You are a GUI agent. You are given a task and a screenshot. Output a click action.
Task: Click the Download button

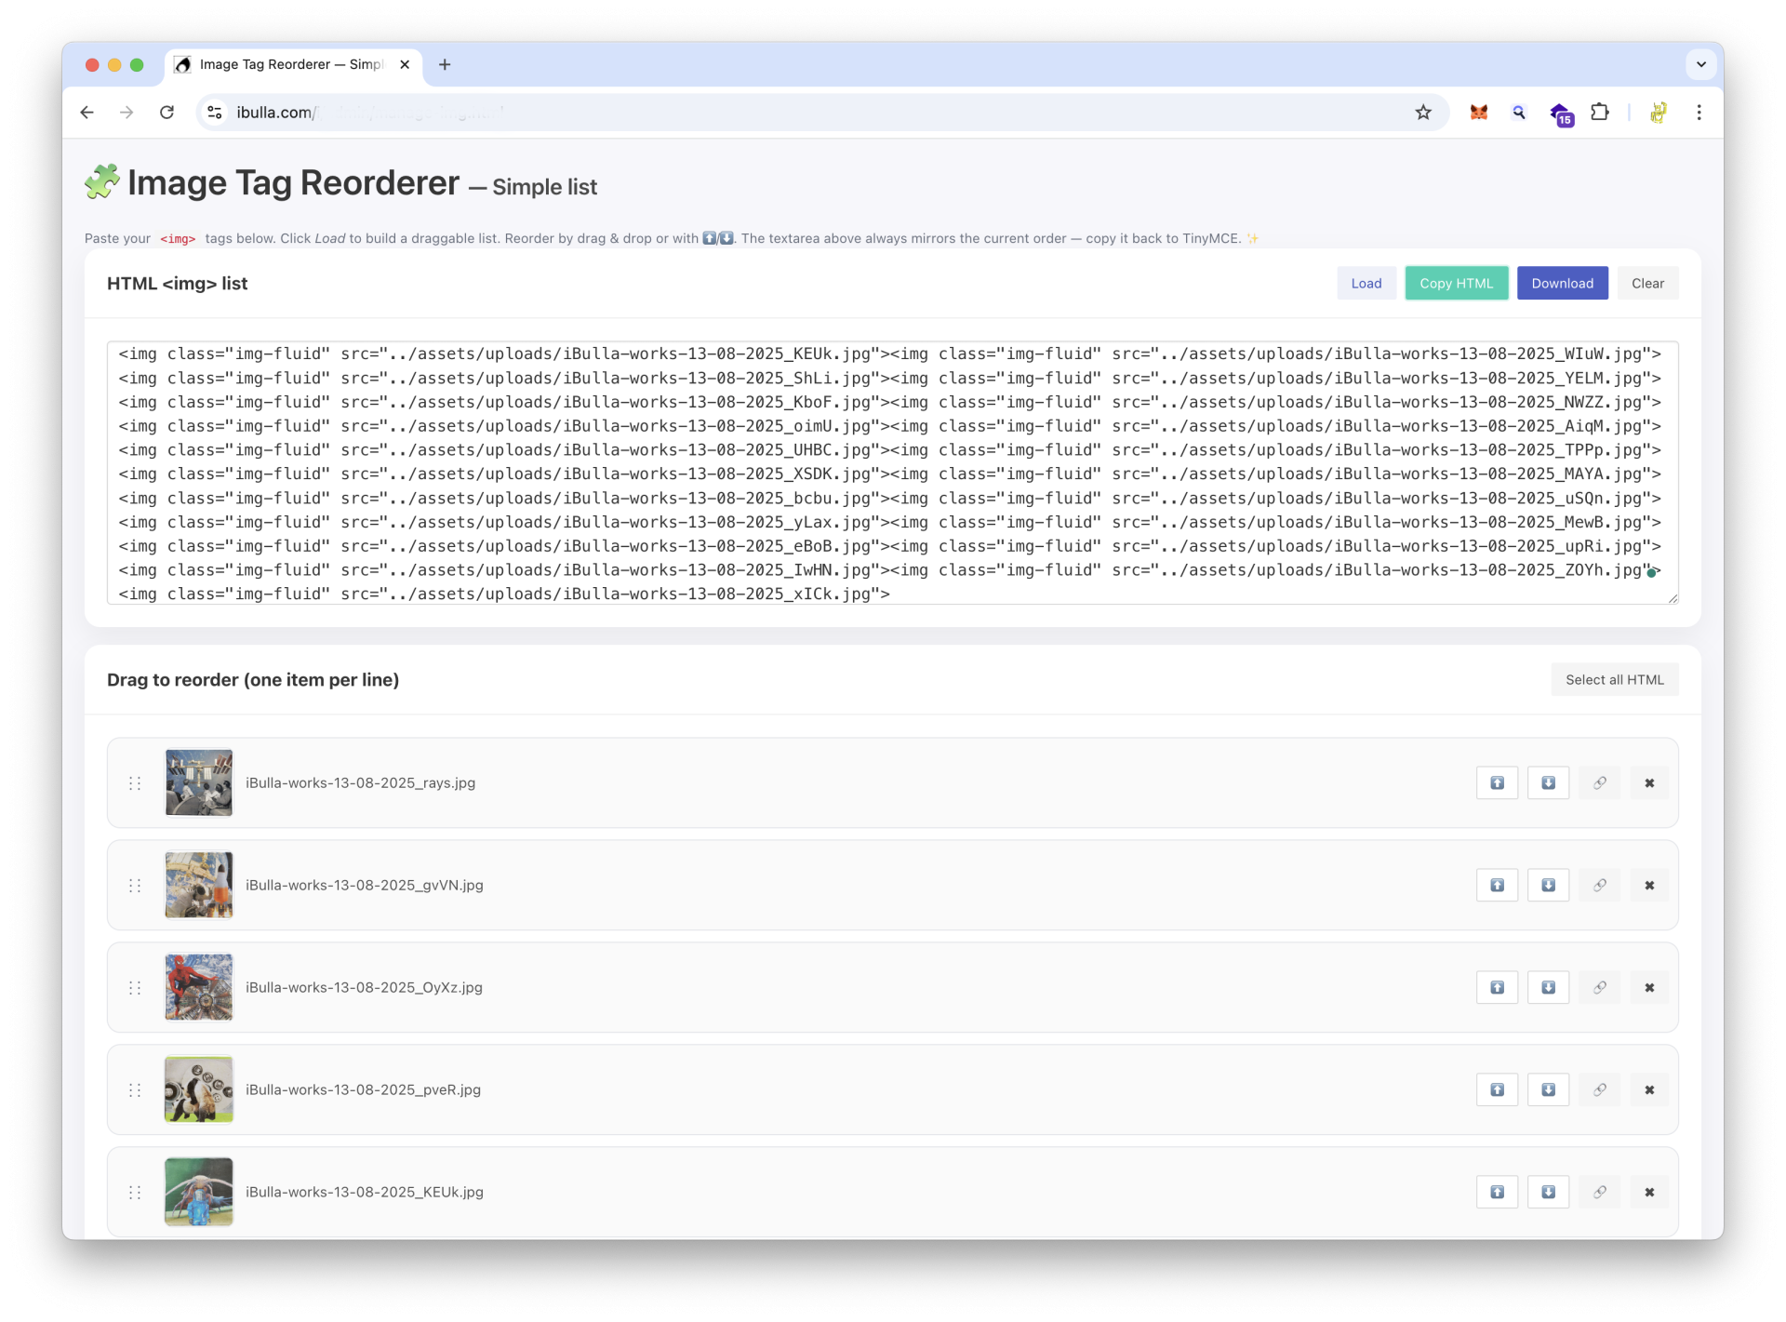(1562, 283)
